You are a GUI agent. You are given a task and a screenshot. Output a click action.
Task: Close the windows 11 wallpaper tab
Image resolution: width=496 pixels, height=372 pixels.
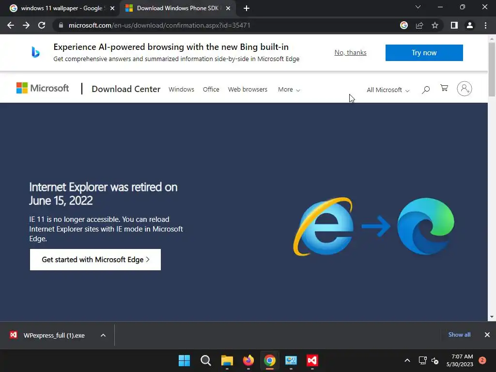(x=112, y=8)
